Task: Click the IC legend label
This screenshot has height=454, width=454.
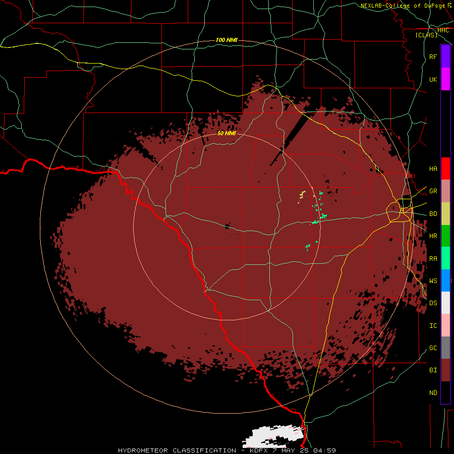Action: pos(433,326)
